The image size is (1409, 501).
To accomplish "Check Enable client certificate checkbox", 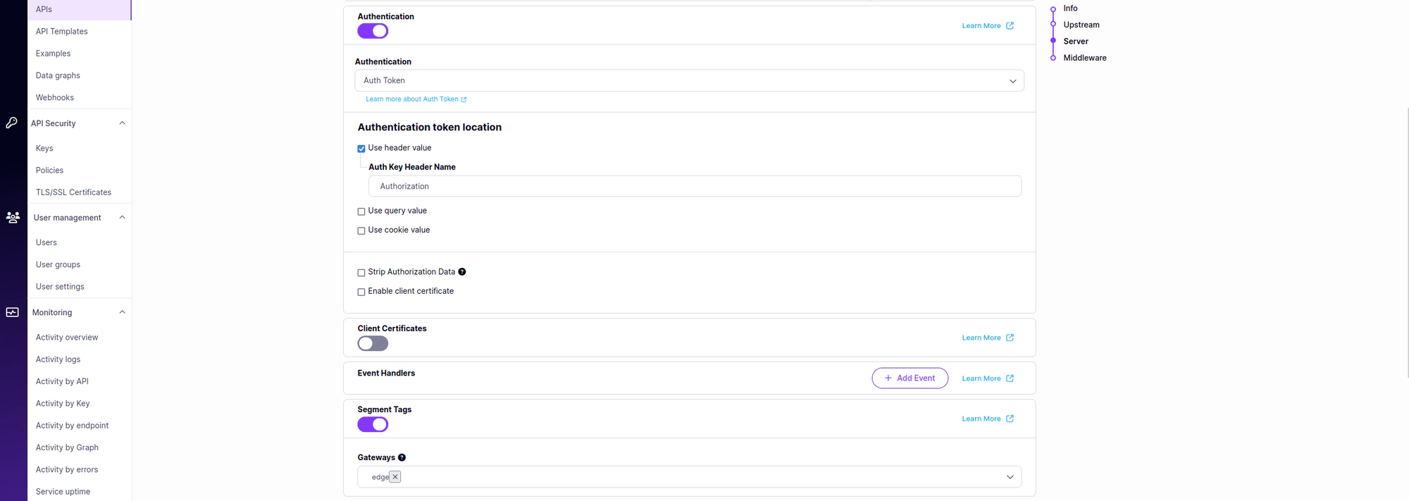I will [x=361, y=292].
